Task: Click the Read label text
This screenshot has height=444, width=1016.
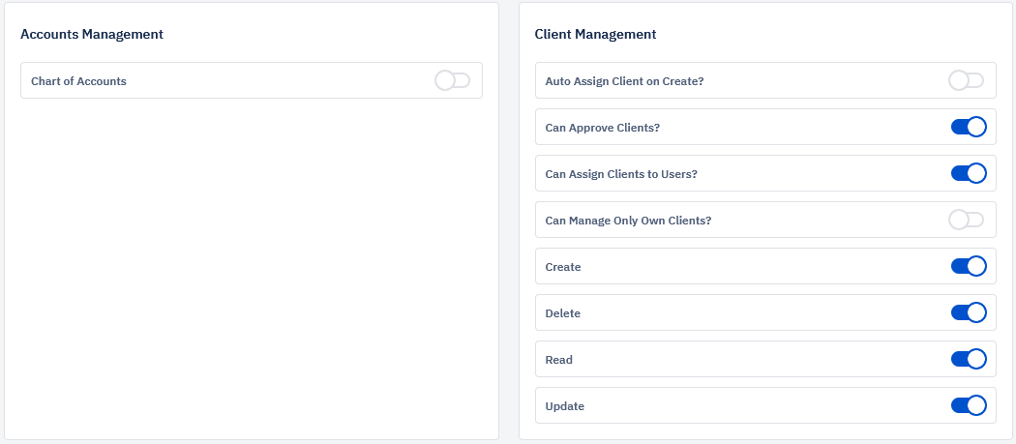Action: coord(559,360)
